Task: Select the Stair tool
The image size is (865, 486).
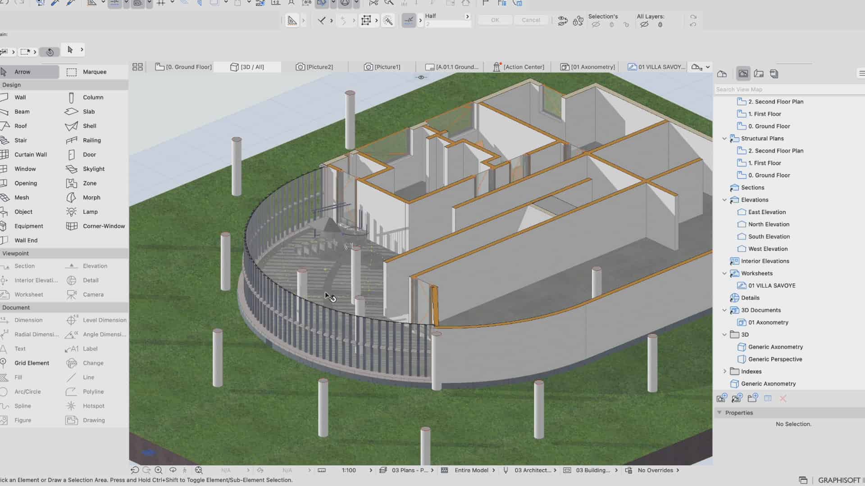Action: click(x=20, y=140)
